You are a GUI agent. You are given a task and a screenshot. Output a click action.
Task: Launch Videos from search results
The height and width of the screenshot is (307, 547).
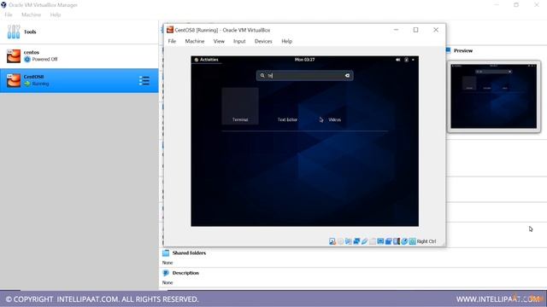334,106
